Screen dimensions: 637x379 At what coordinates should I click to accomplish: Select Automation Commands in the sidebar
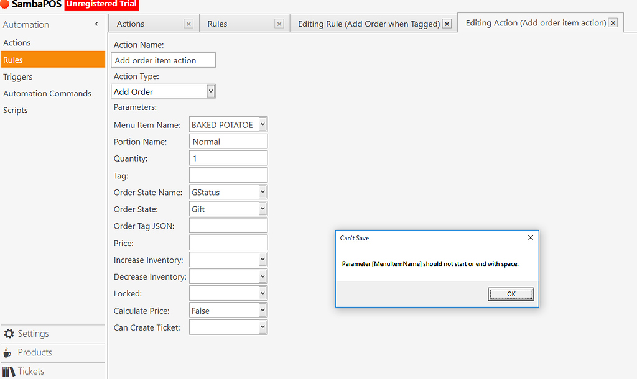47,93
